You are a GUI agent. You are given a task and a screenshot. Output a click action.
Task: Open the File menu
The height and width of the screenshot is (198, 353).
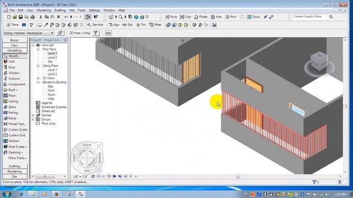pyautogui.click(x=12, y=10)
